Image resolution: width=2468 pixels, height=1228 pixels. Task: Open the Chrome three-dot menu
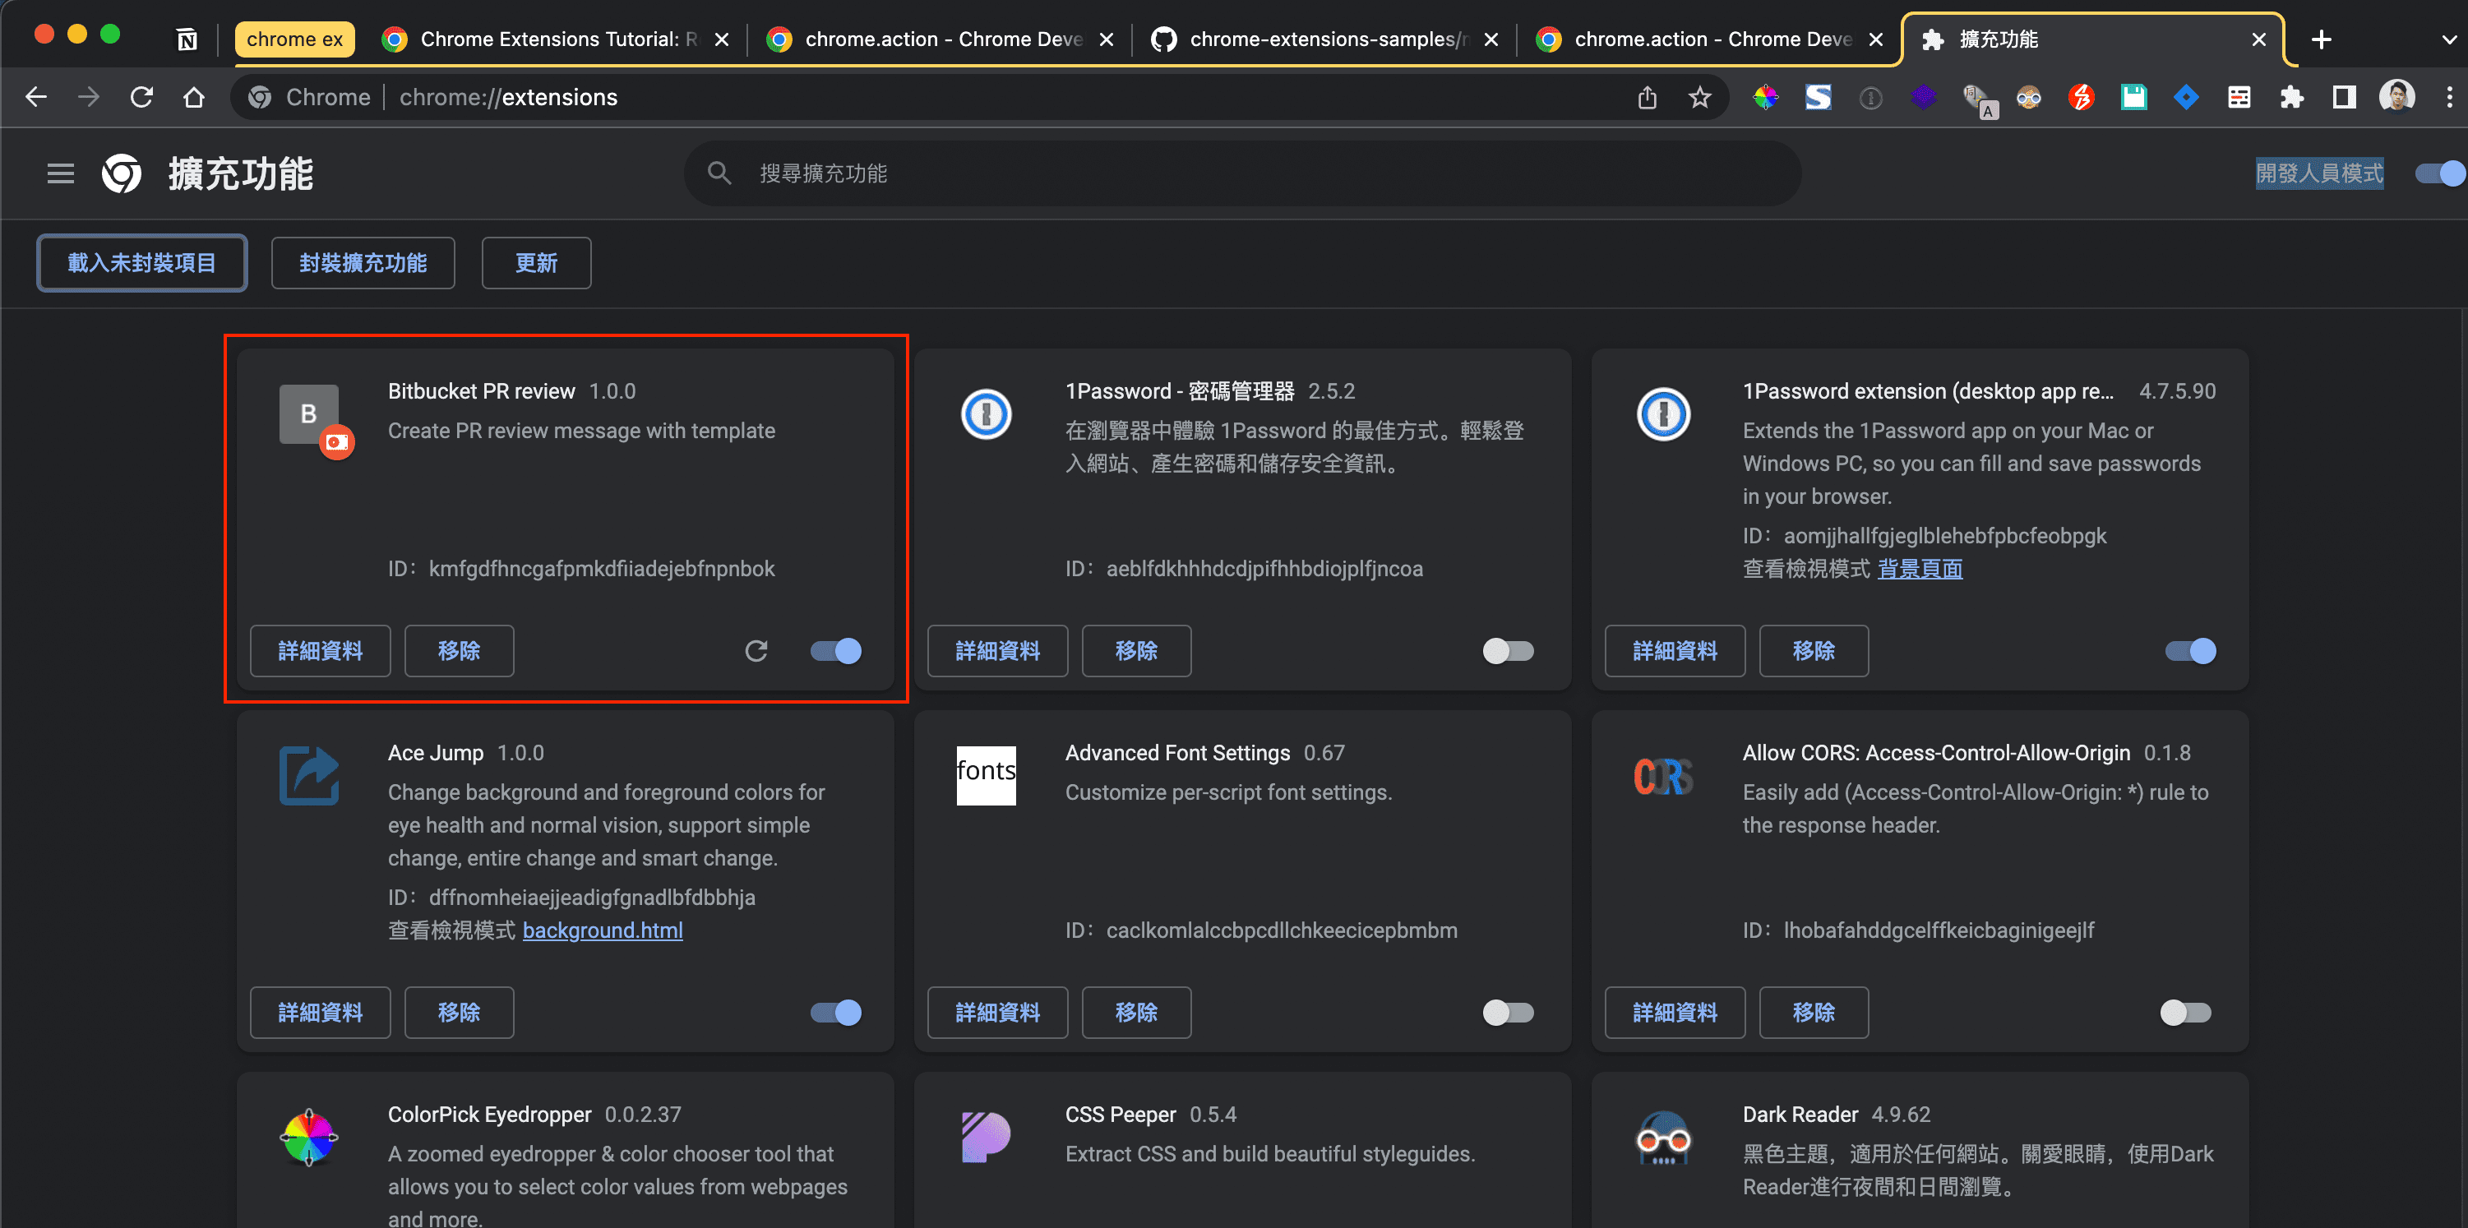point(2449,97)
